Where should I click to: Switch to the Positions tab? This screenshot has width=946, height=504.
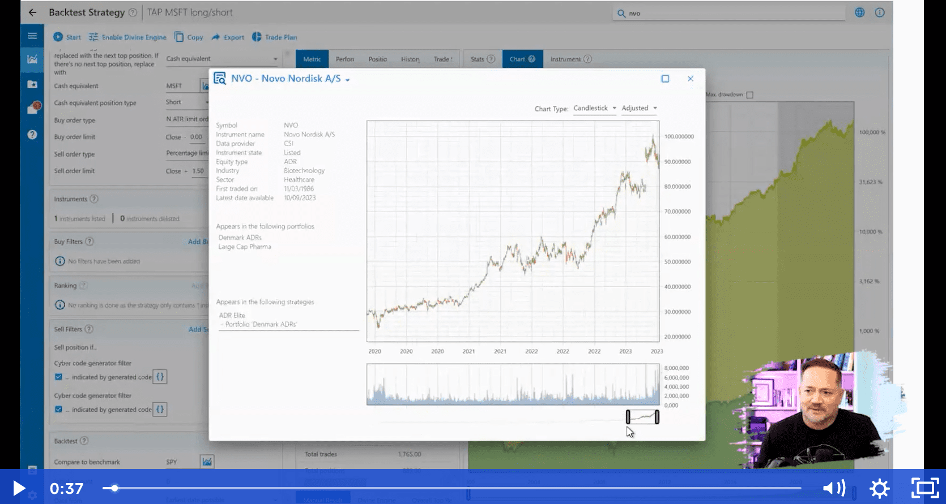pos(377,59)
